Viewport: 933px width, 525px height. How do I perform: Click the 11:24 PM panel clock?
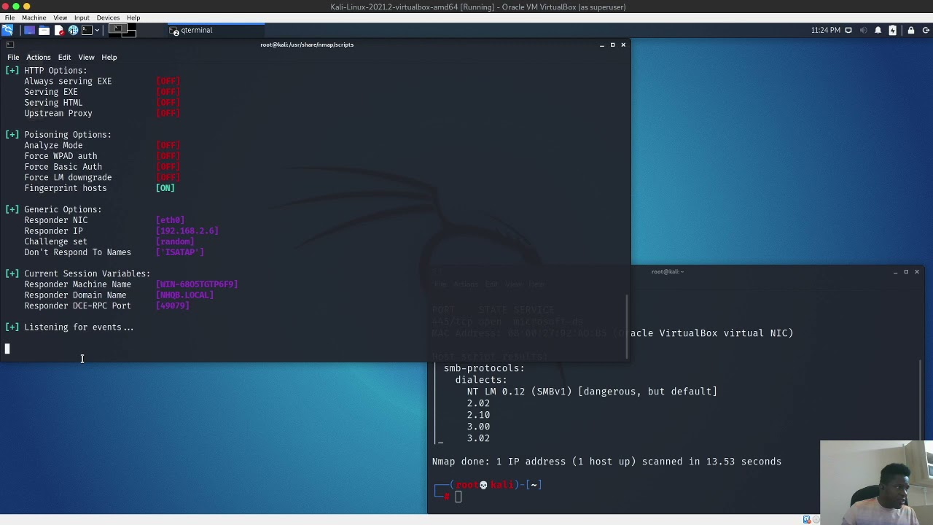coord(826,30)
